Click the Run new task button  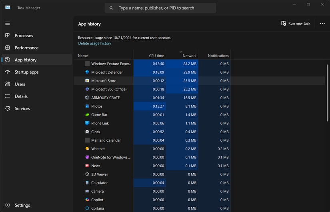[x=296, y=24]
